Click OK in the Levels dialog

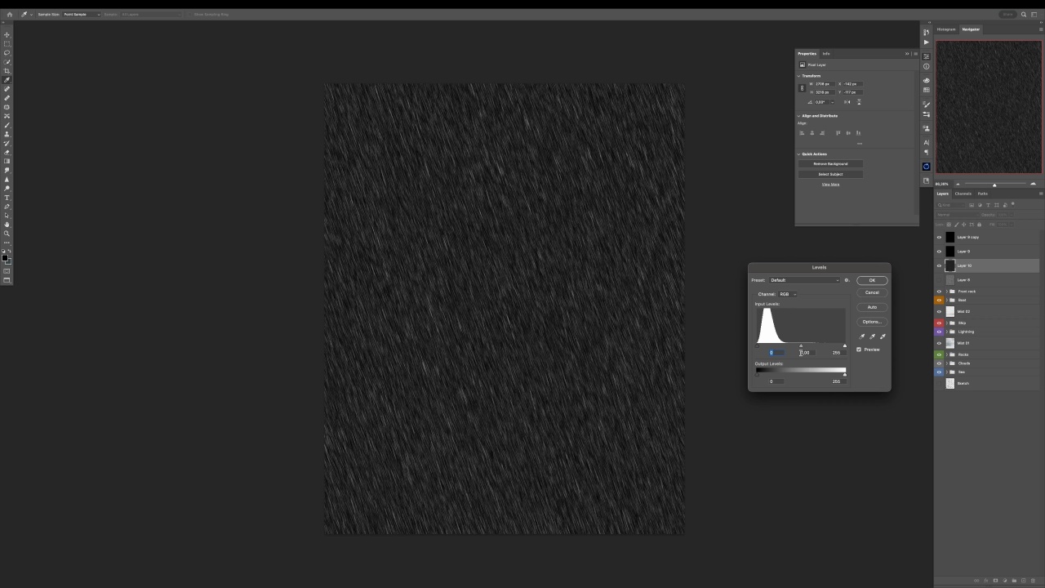872,280
